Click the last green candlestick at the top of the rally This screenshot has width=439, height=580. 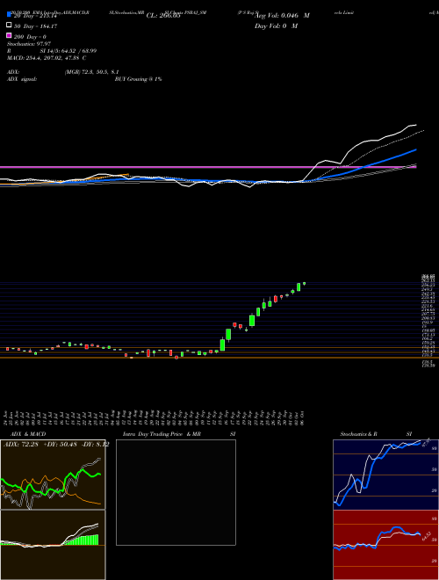tap(304, 283)
